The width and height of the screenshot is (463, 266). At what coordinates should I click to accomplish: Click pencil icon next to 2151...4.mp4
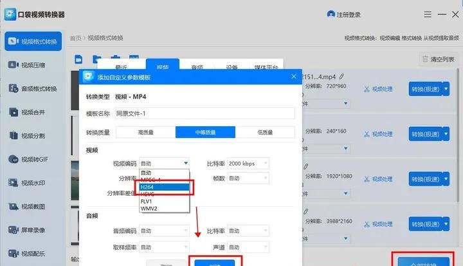[x=341, y=77]
